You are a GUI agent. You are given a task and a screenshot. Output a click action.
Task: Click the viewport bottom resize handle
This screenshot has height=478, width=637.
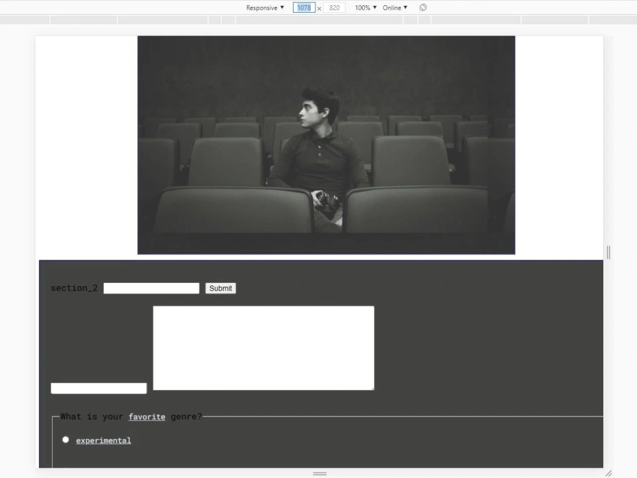click(319, 473)
